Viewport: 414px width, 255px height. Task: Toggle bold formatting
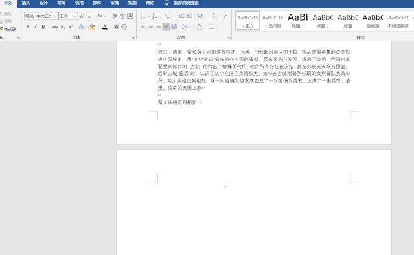(28, 27)
